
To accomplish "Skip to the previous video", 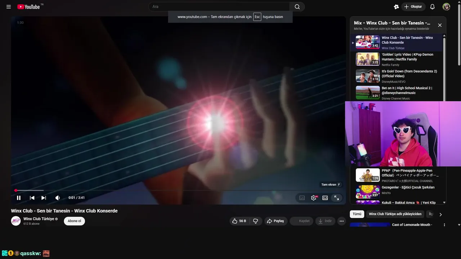I will [x=32, y=198].
